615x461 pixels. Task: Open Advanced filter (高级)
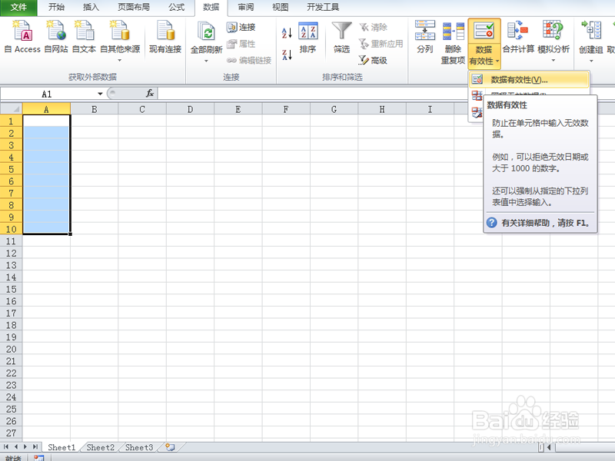pyautogui.click(x=373, y=60)
